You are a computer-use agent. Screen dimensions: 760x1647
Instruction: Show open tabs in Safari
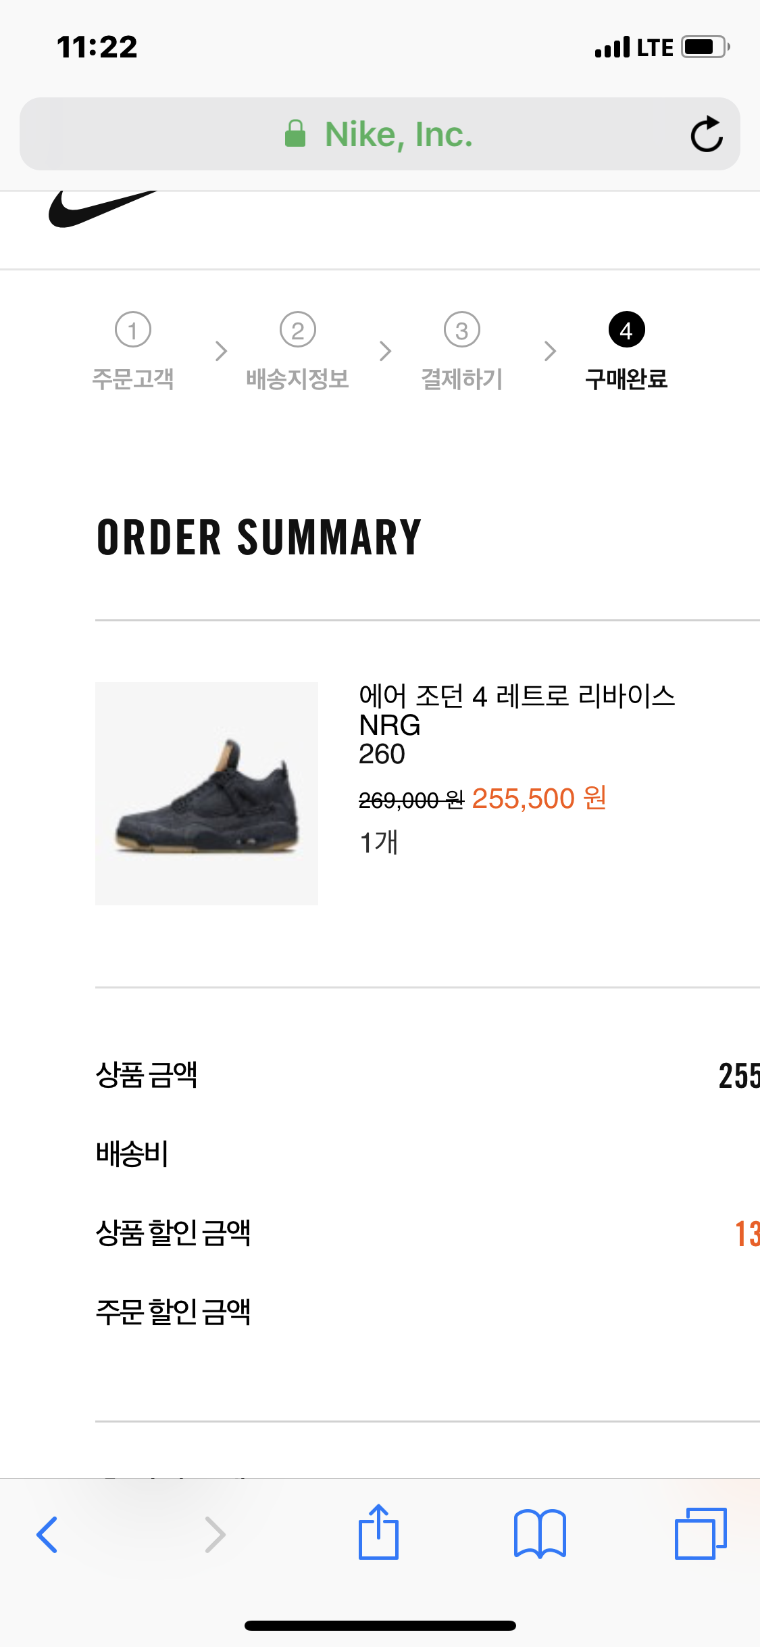pyautogui.click(x=701, y=1533)
